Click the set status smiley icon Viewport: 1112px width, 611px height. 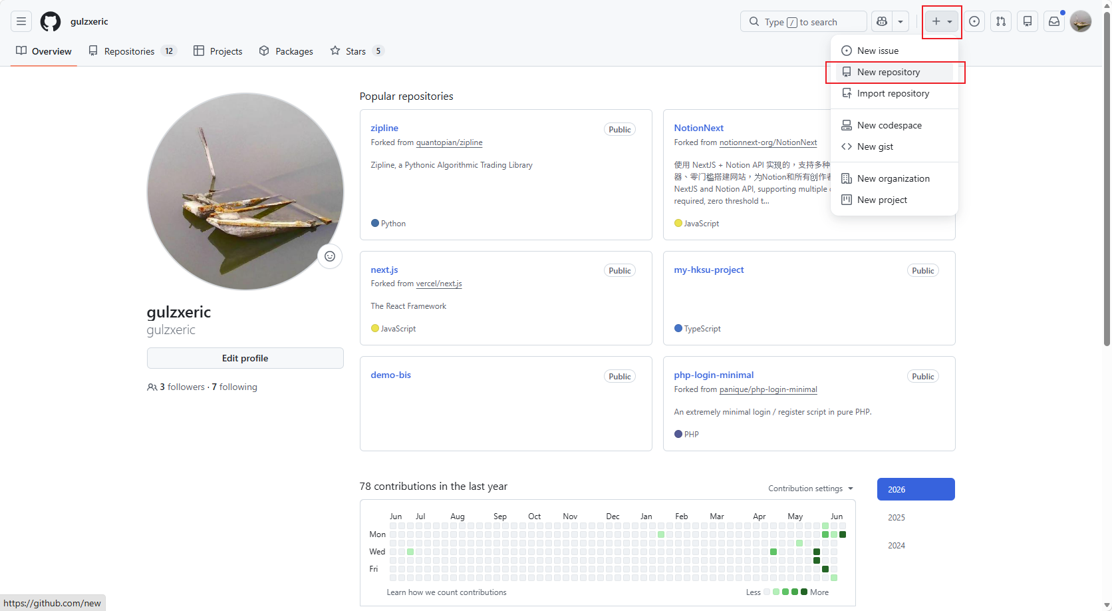330,256
